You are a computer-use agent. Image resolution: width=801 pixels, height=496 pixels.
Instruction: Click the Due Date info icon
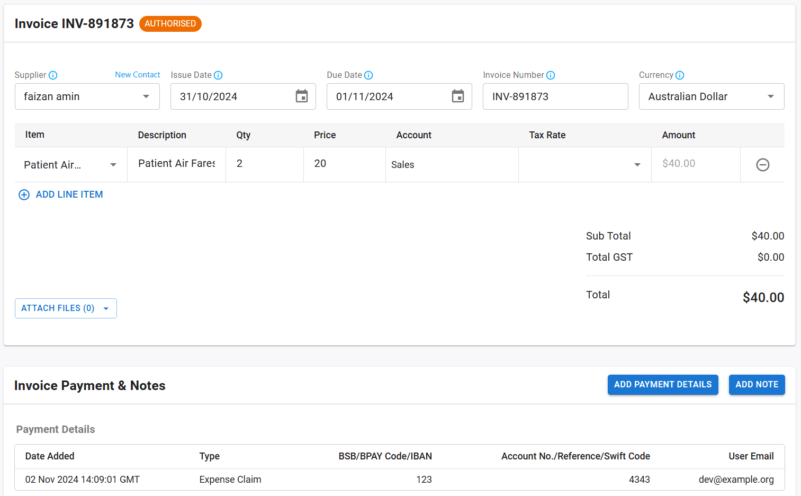(x=367, y=75)
